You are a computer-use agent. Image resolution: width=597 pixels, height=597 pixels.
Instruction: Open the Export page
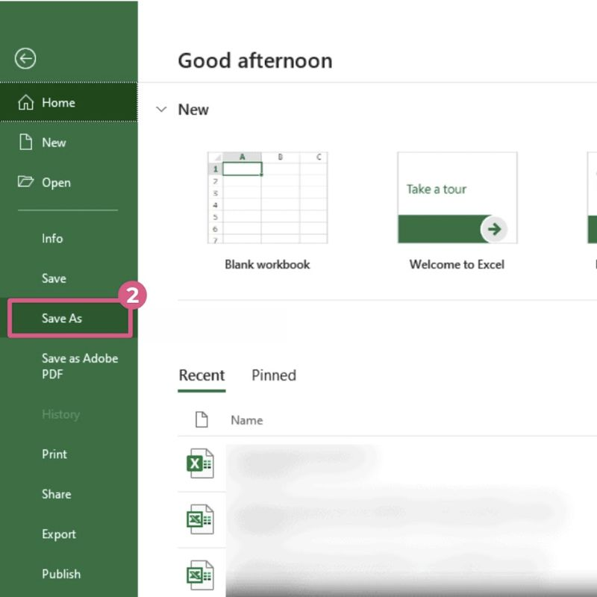point(69,534)
